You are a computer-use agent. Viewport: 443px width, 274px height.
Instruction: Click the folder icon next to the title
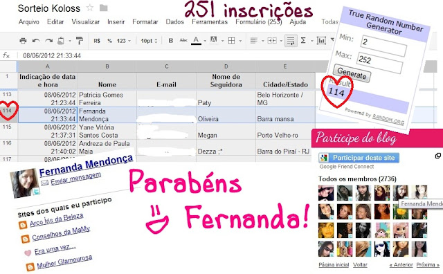(103, 8)
